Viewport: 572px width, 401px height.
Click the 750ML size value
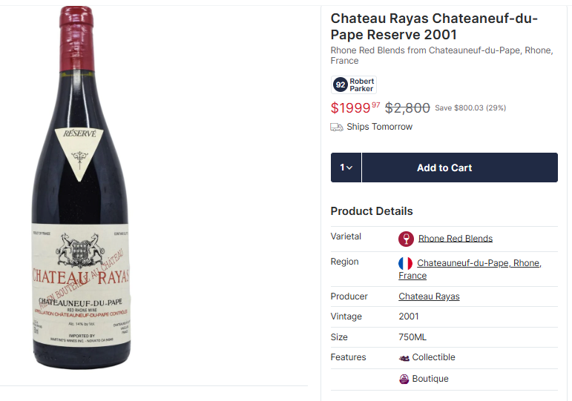tap(412, 337)
